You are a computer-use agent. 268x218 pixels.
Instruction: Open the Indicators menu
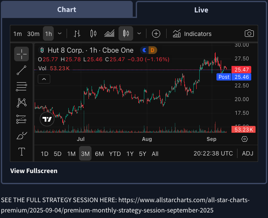pyautogui.click(x=192, y=33)
